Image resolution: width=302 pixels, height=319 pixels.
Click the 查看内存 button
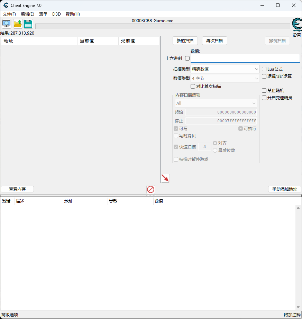tap(17, 189)
